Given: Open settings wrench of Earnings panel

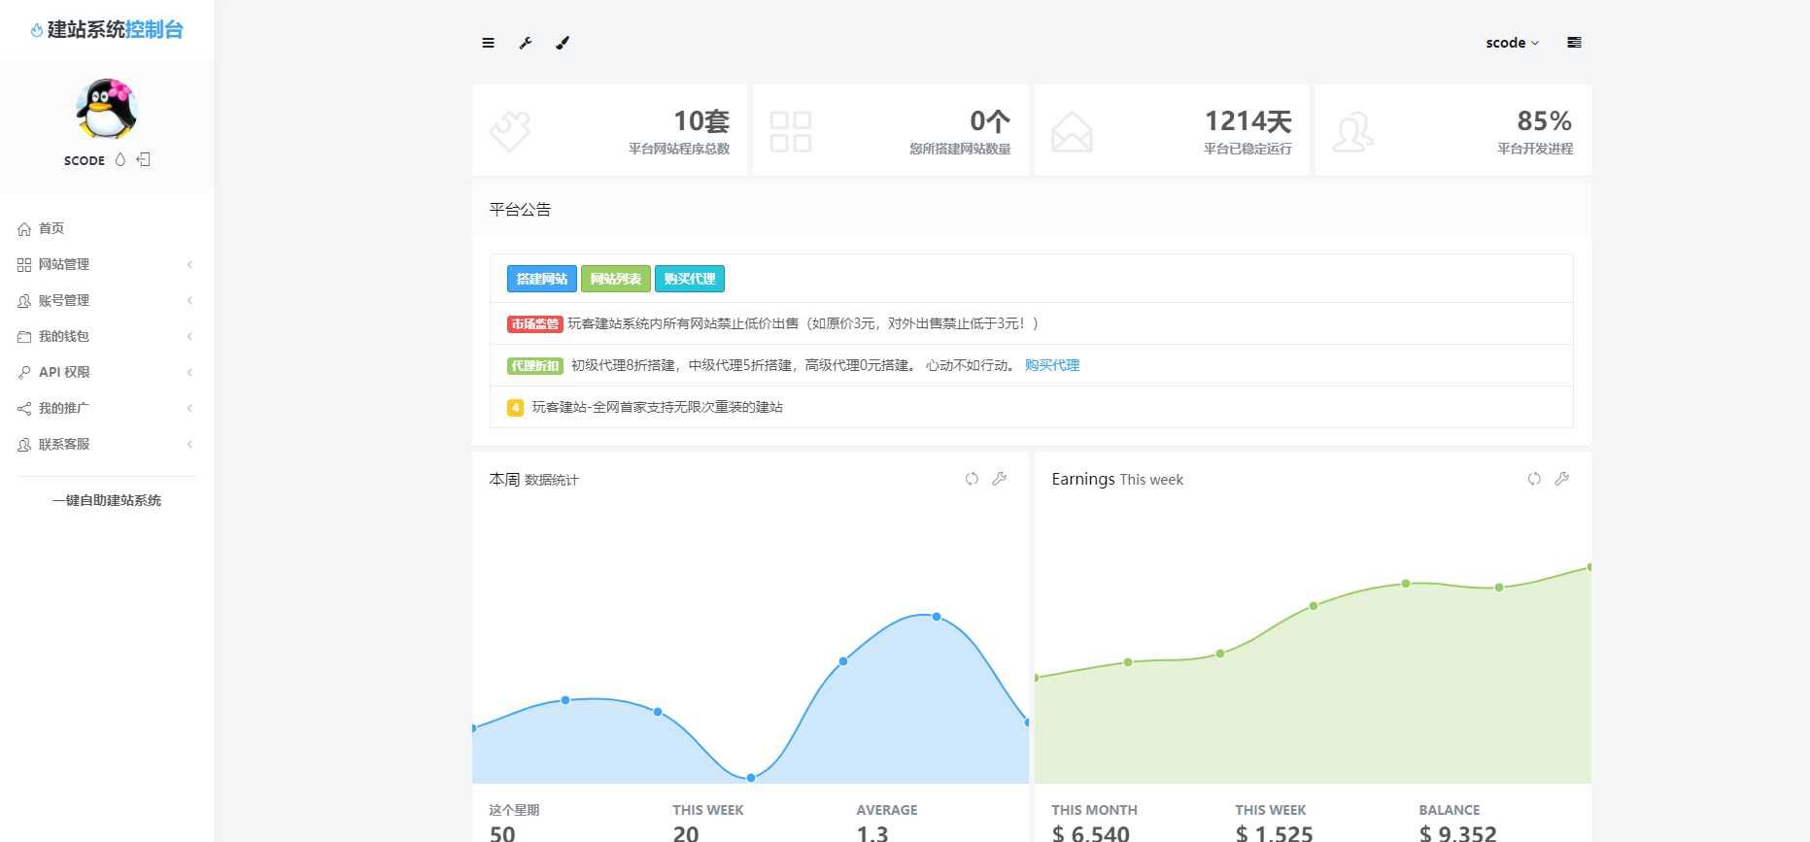Looking at the screenshot, I should point(1562,479).
